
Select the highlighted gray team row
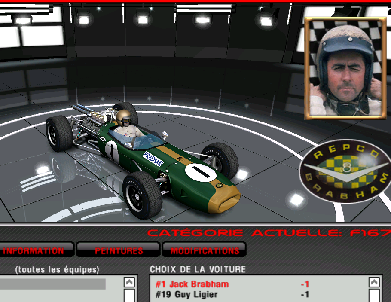point(52,284)
